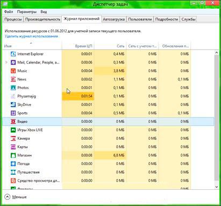The image size is (221, 206).
Task: Select the Погода row name
Action: coord(23,164)
